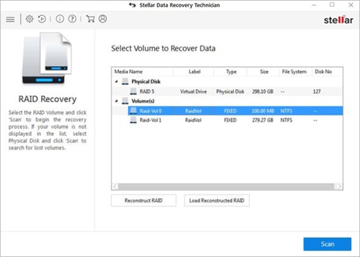Click the Volume(s) group drive icon
This screenshot has width=360, height=257.
pyautogui.click(x=125, y=101)
